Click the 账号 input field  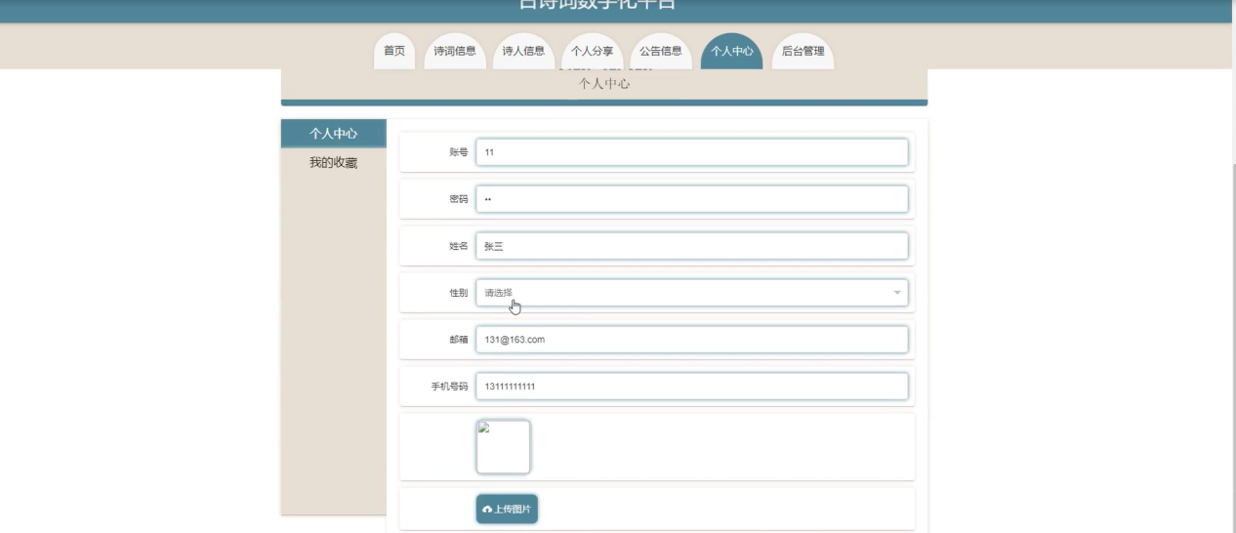tap(692, 152)
